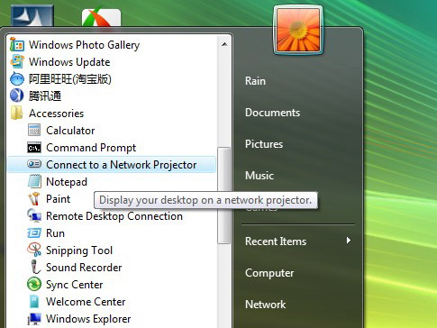Click the Windows Photo Gallery icon
This screenshot has height=328, width=437.
point(17,45)
